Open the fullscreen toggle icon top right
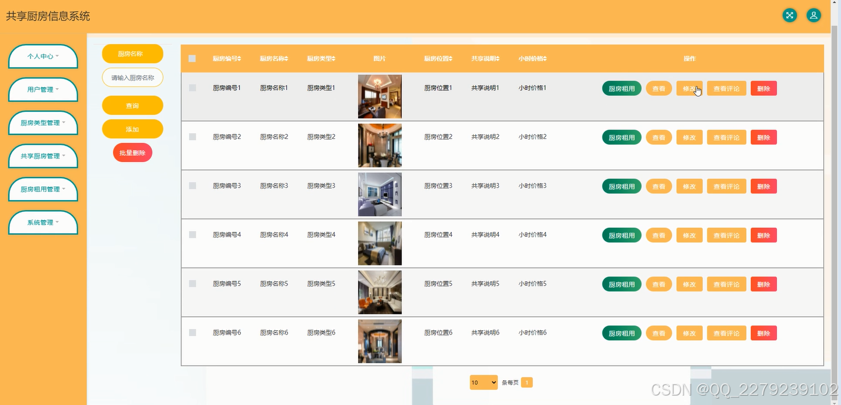Viewport: 841px width, 405px height. coord(789,15)
